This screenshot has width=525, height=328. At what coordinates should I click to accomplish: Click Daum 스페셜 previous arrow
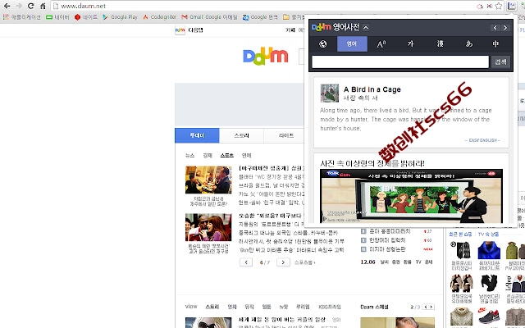click(x=426, y=307)
